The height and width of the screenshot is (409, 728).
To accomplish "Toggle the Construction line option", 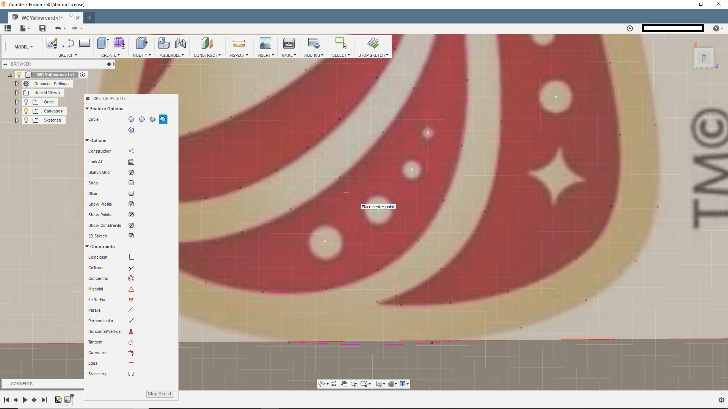I will [131, 151].
